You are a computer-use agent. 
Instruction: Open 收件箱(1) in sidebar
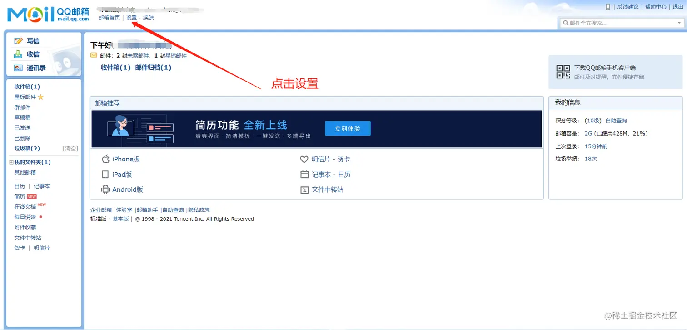pos(27,87)
